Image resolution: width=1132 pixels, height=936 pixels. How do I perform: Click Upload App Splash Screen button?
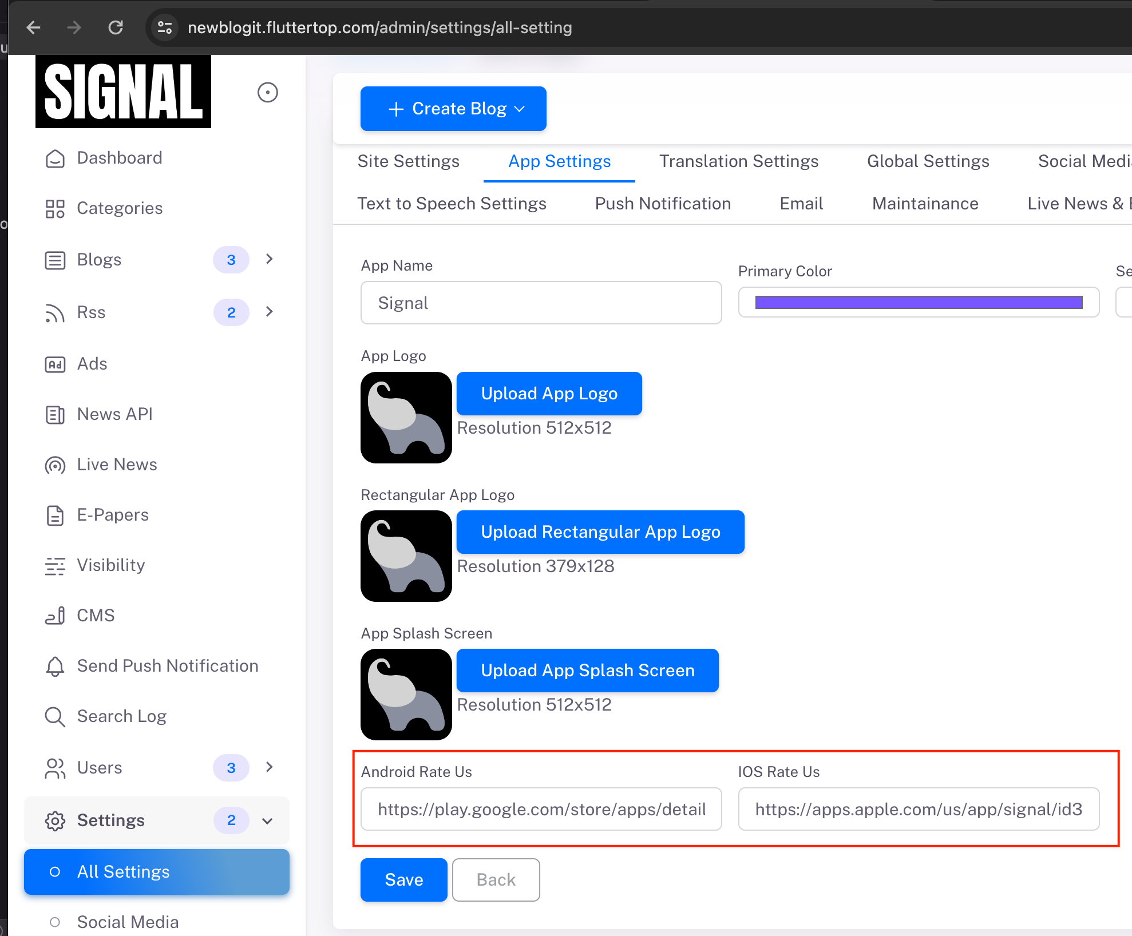[x=587, y=671]
